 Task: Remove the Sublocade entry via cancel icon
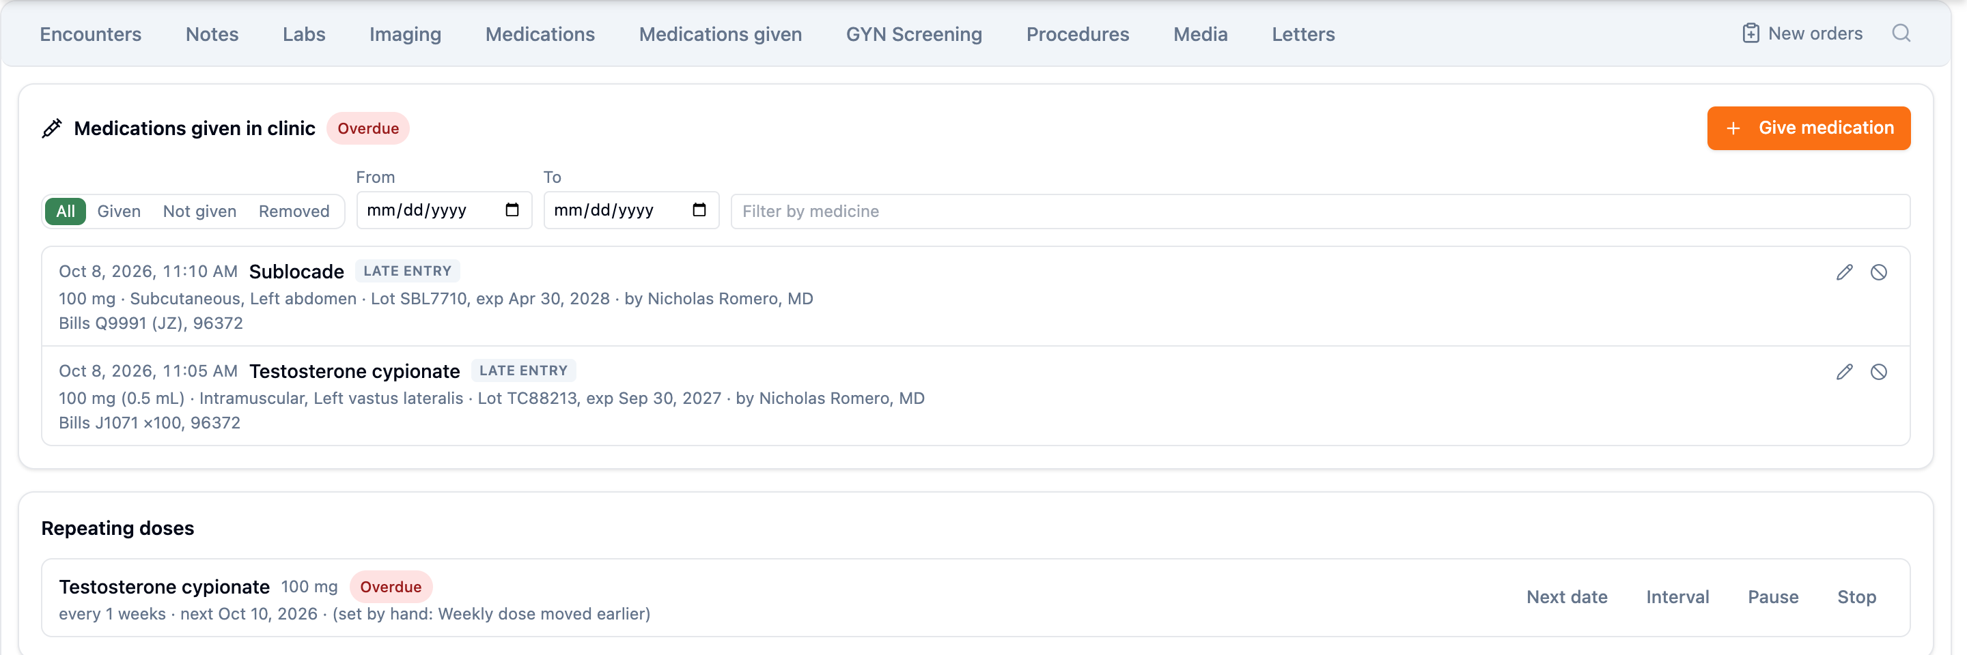1878,272
